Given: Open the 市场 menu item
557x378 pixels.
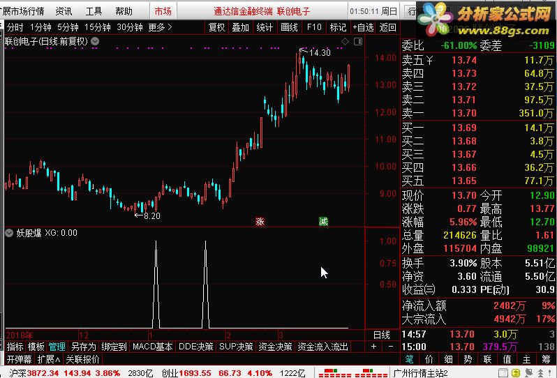Looking at the screenshot, I should tap(163, 11).
